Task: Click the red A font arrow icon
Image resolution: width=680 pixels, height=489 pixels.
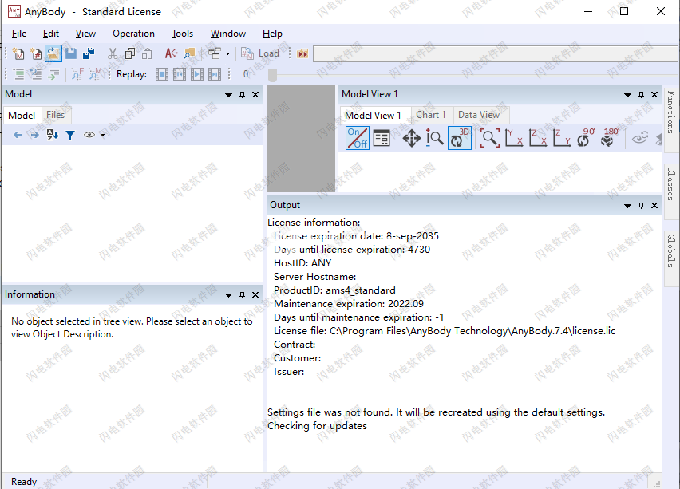Action: point(172,53)
